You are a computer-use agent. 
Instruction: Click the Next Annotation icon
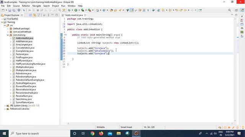163,10
